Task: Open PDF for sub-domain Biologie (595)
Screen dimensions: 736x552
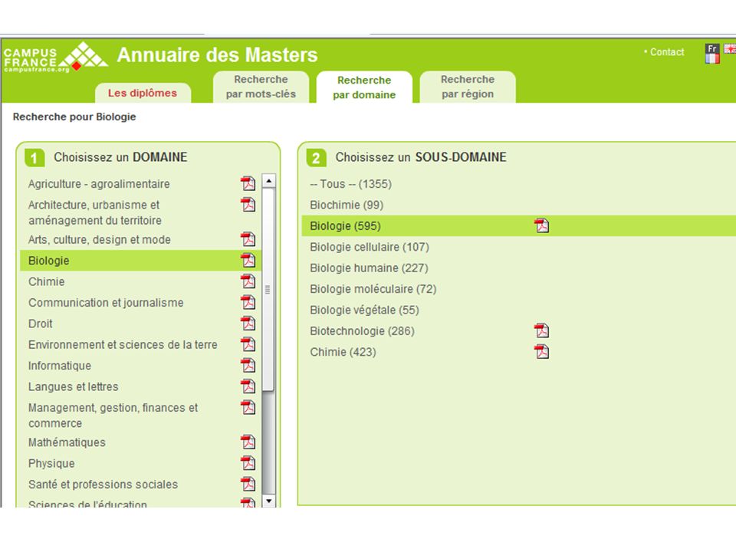Action: tap(541, 225)
